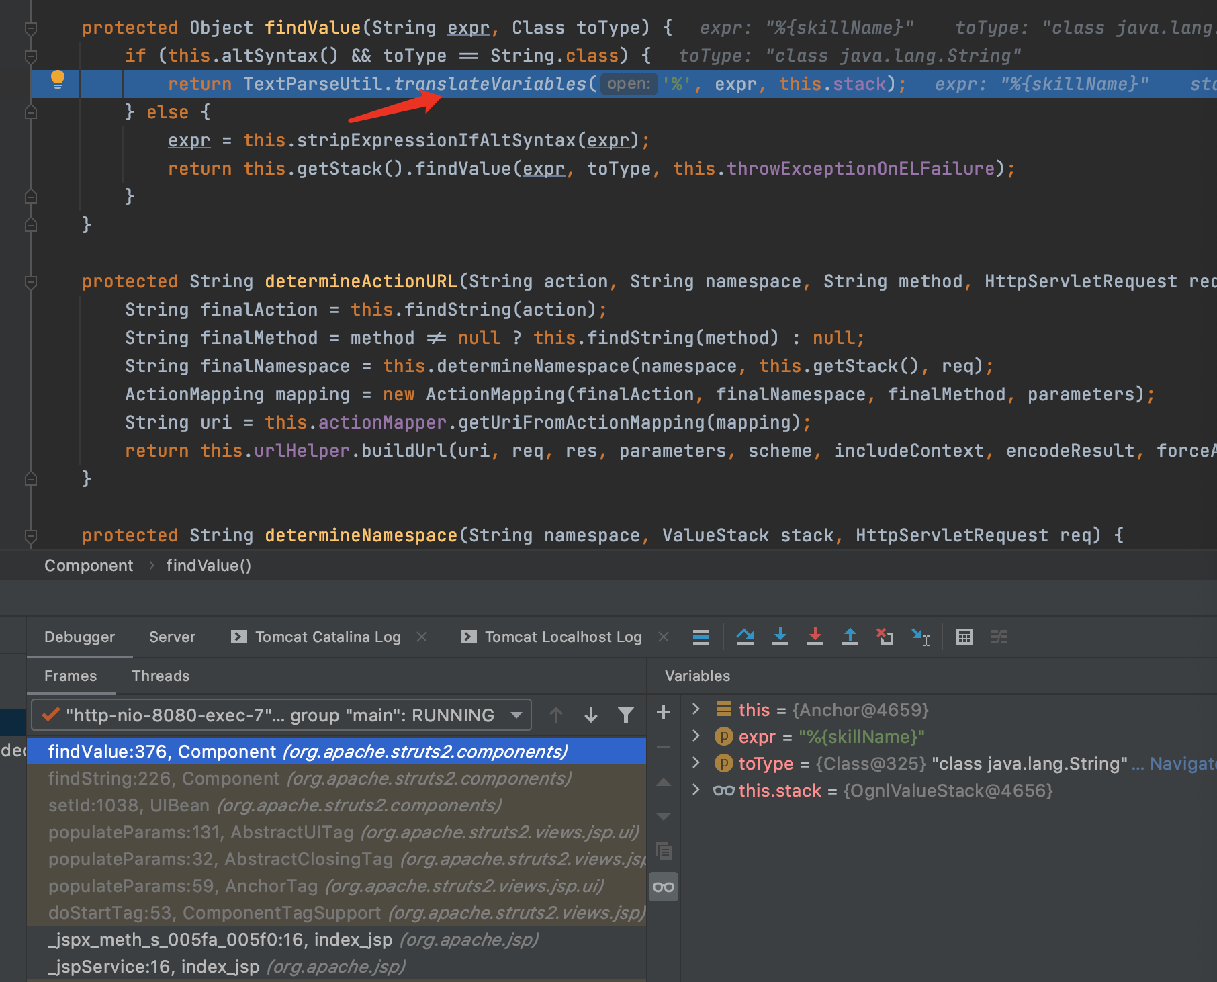Collapse the findValue method via its gutter fold marker
The width and height of the screenshot is (1217, 982).
click(x=31, y=28)
